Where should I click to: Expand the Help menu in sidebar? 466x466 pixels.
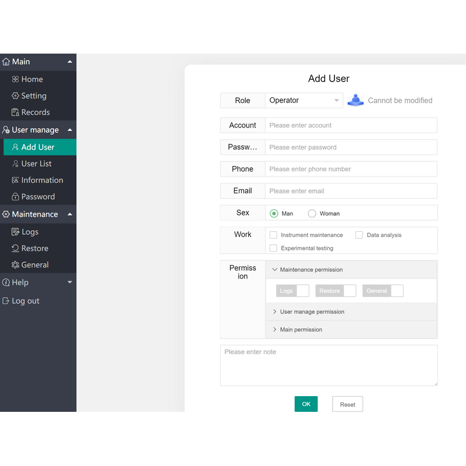pyautogui.click(x=70, y=283)
